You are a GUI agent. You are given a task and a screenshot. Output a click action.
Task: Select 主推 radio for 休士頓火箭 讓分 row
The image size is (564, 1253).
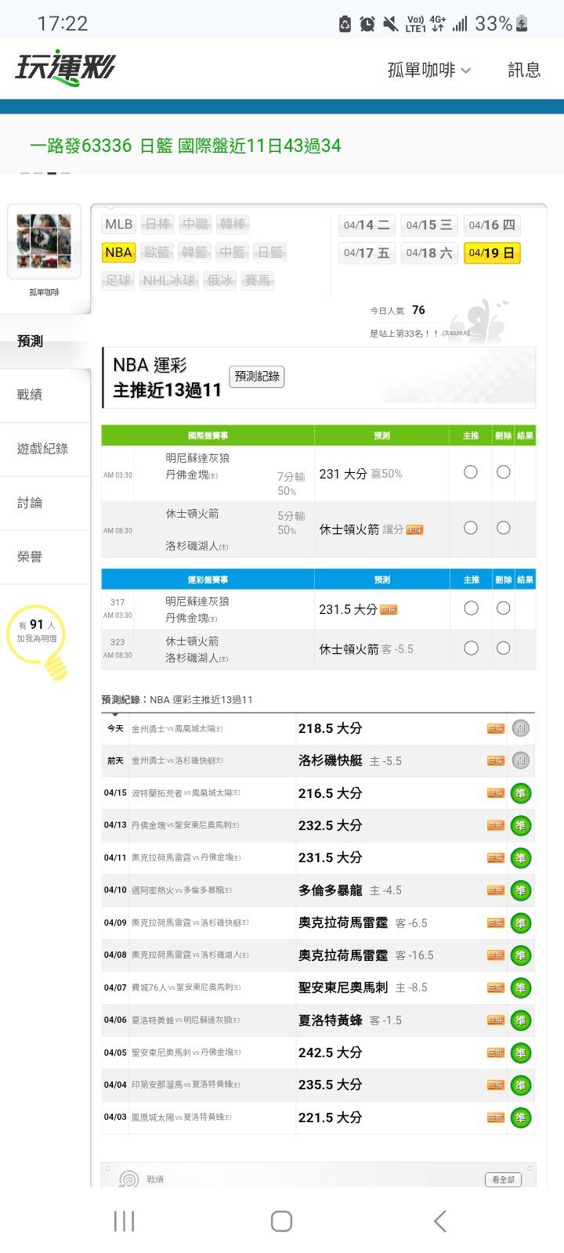471,528
